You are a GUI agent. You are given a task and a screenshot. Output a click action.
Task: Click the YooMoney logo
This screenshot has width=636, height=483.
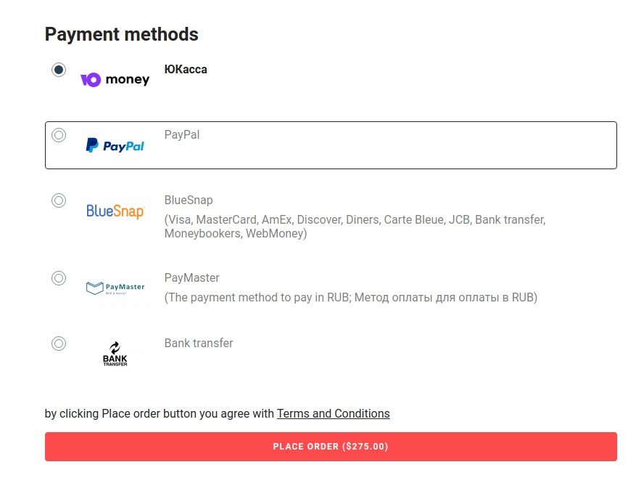[115, 80]
